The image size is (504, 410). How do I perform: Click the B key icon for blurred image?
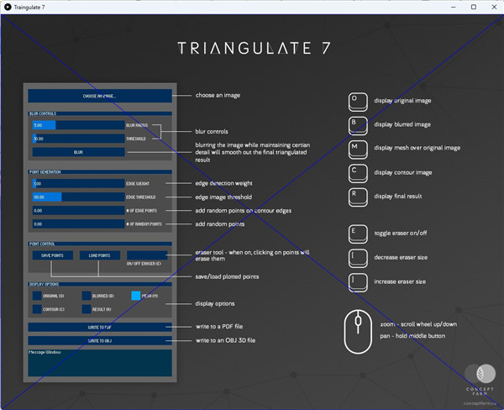(358, 126)
